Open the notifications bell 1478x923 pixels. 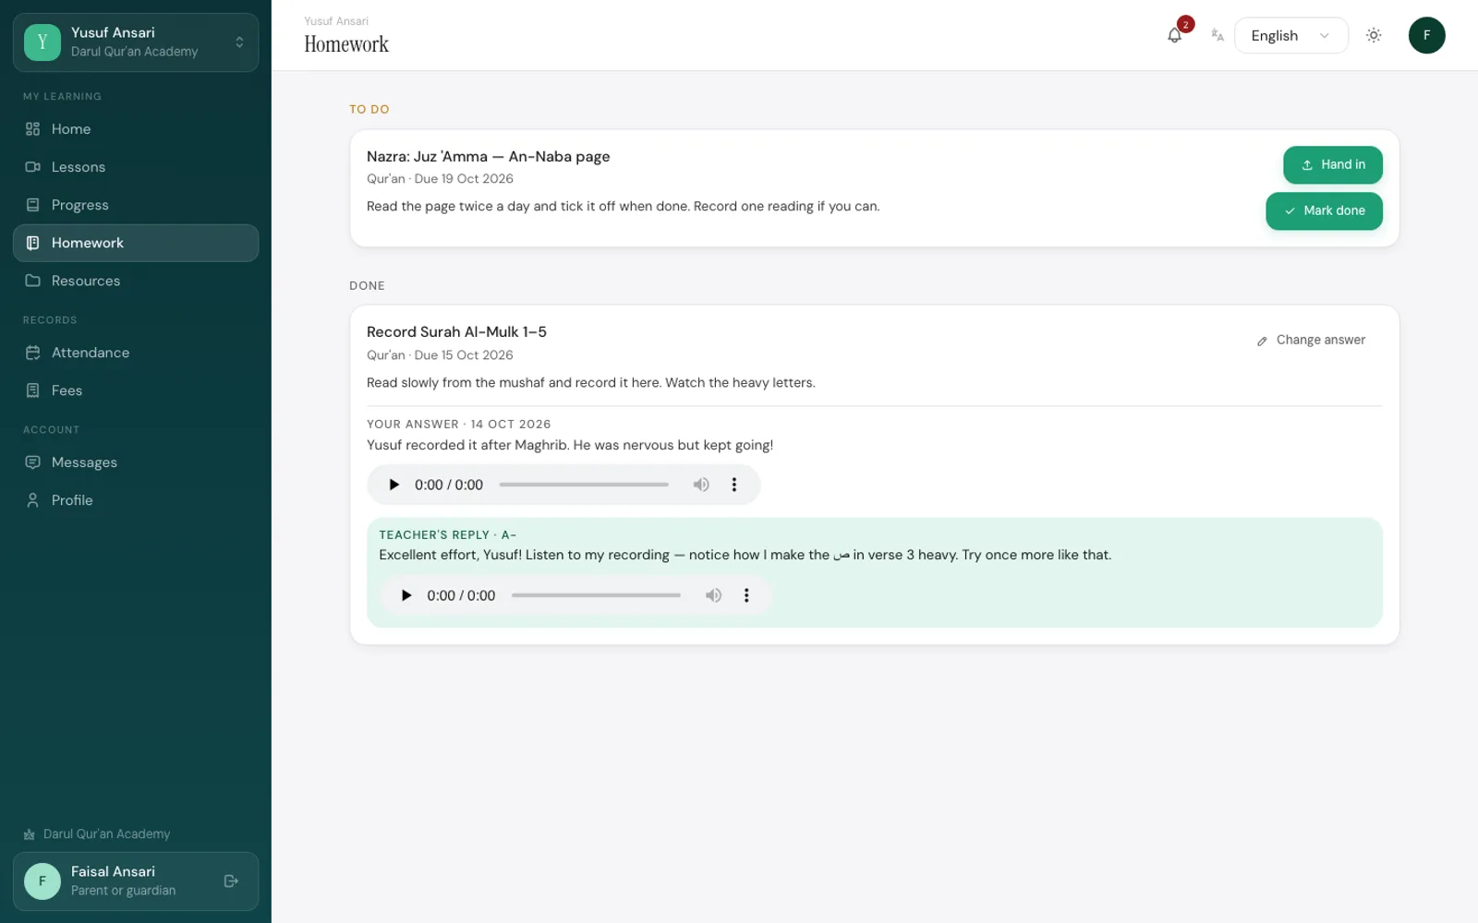[x=1174, y=36]
